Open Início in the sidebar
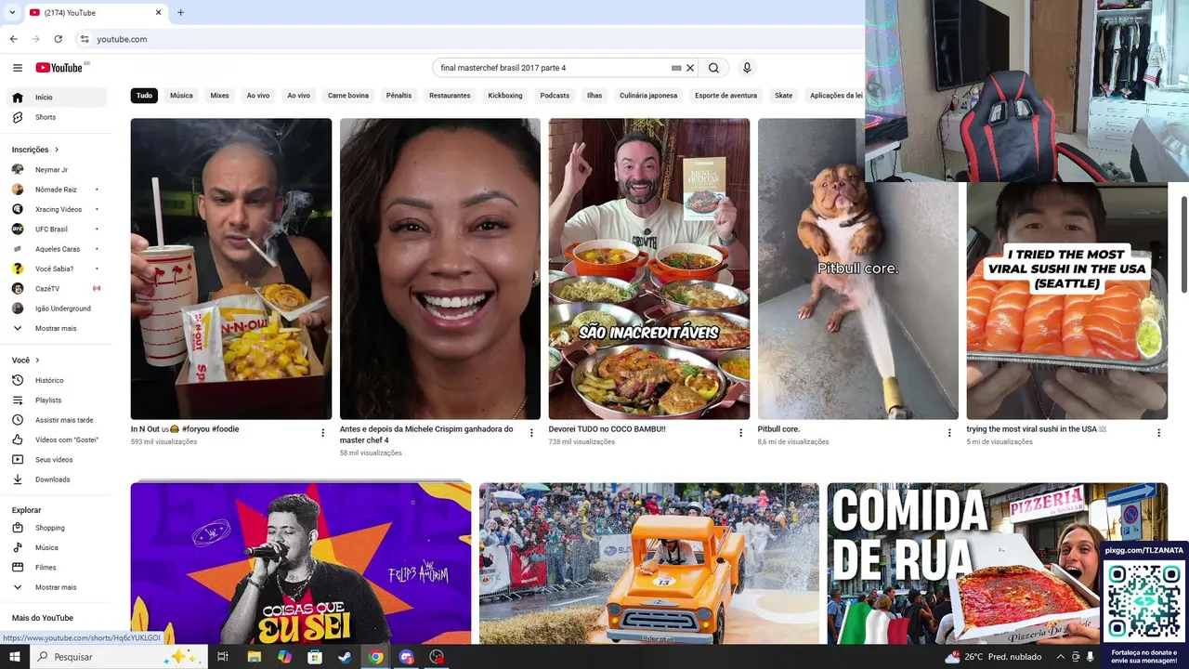The width and height of the screenshot is (1189, 669). click(x=58, y=98)
